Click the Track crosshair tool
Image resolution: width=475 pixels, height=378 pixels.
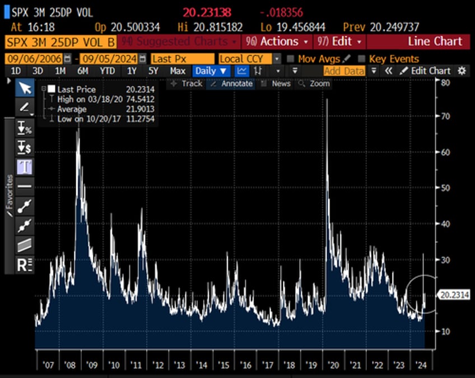187,83
